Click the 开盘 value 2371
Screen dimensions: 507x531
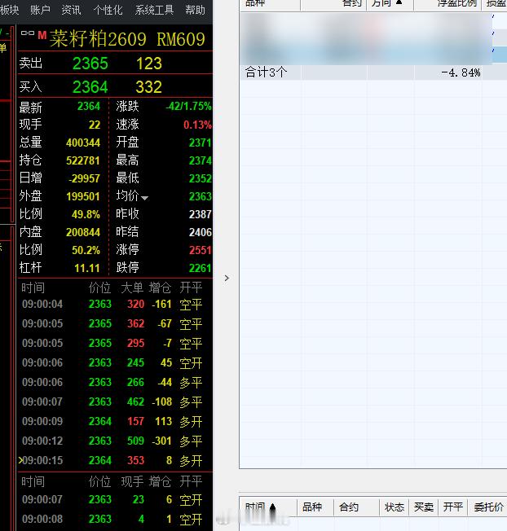[x=201, y=143]
